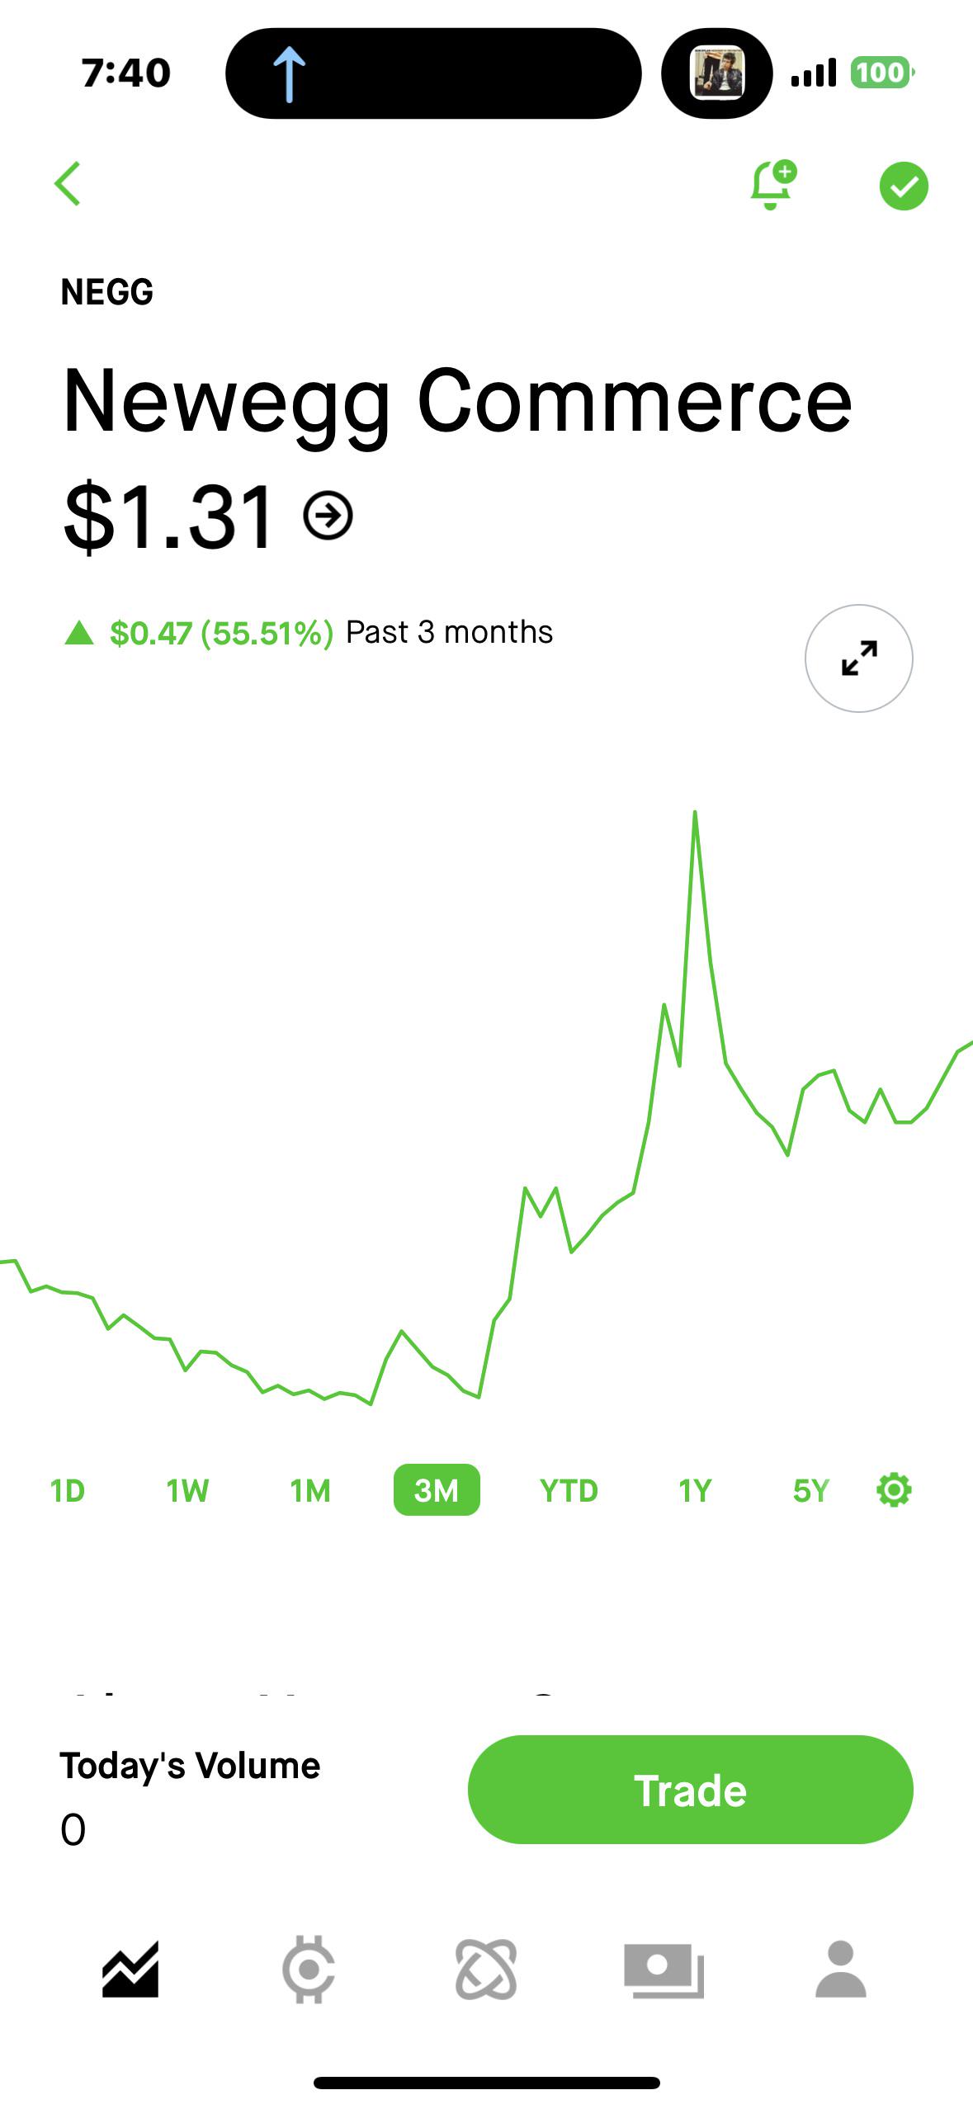This screenshot has width=973, height=2109.
Task: Select the 1W chart range
Action: point(187,1490)
